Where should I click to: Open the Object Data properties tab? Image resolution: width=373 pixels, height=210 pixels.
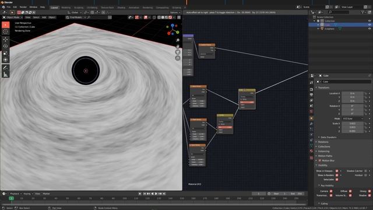click(311, 145)
